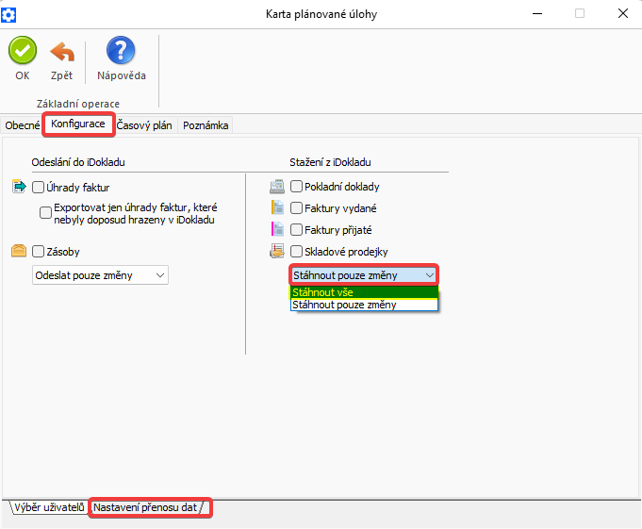Click the Zpět label under the arrow

pos(61,75)
